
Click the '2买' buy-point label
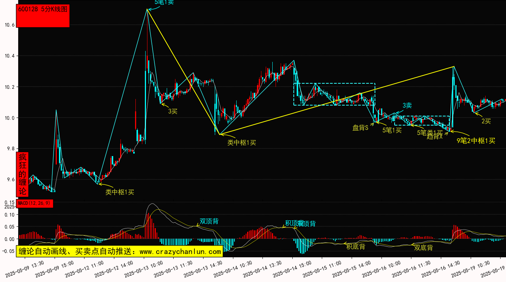click(486, 121)
